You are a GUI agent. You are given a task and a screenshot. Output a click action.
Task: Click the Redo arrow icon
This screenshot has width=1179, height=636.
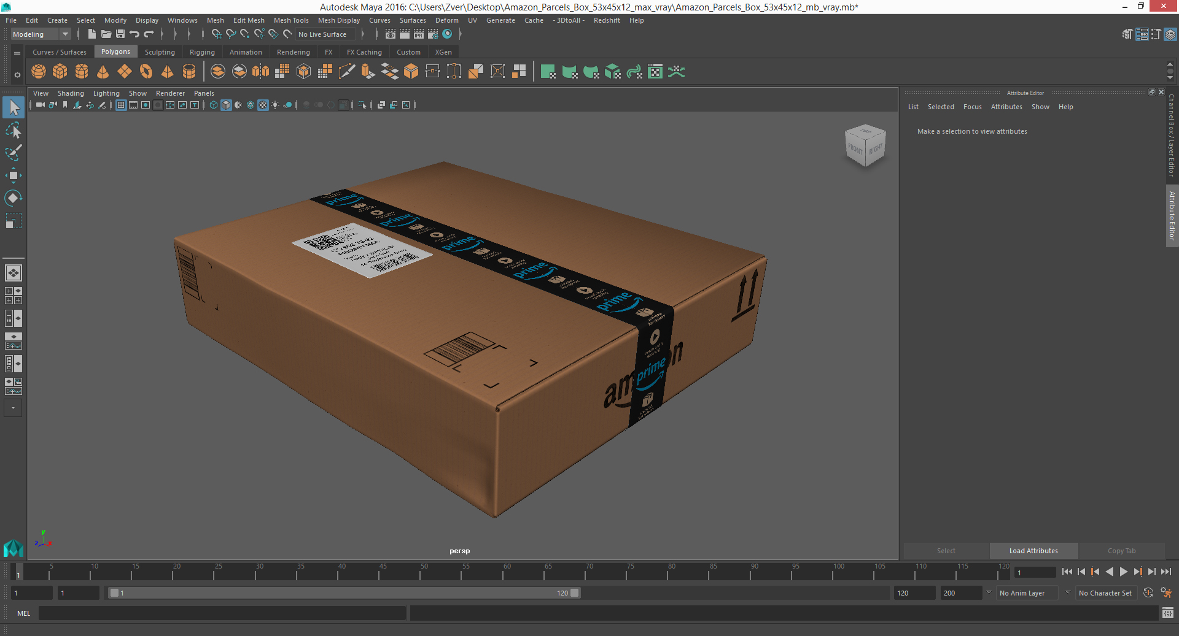pyautogui.click(x=149, y=34)
